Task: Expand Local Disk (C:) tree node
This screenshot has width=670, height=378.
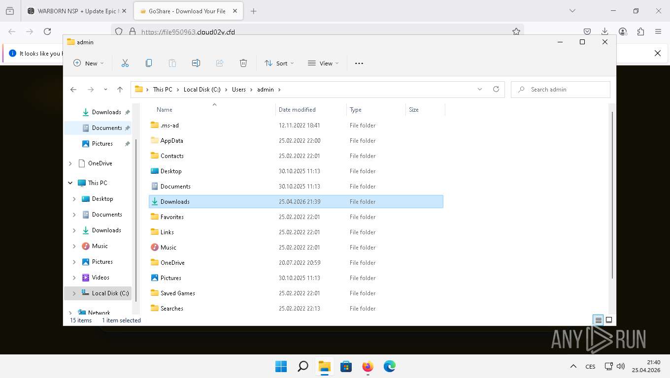Action: tap(74, 293)
